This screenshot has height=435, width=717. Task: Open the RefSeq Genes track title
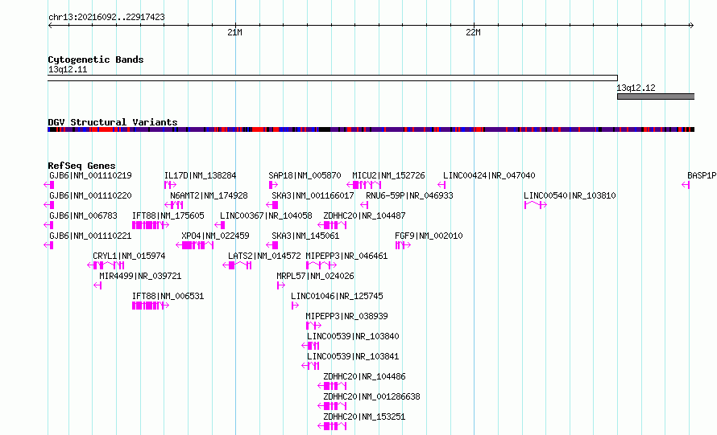(81, 166)
